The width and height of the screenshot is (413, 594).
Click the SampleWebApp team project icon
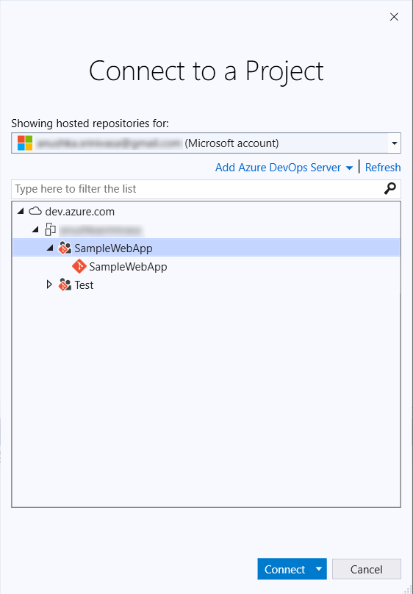pos(65,248)
